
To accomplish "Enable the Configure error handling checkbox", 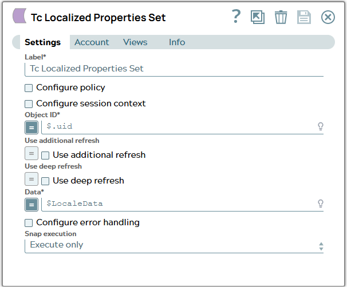I will (29, 223).
